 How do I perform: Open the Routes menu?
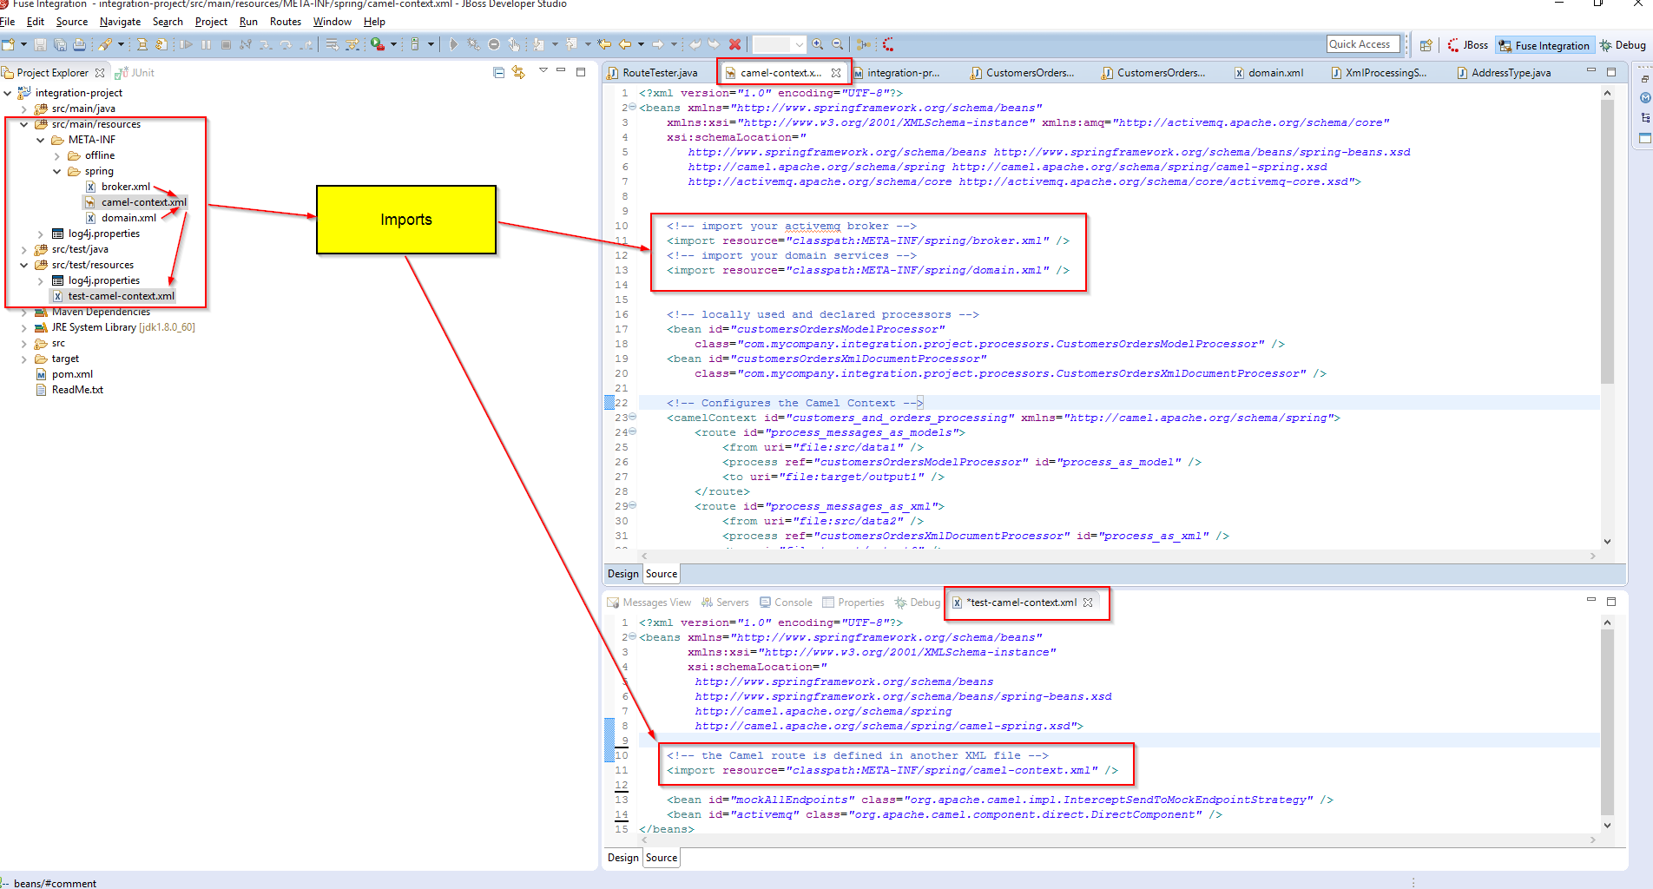coord(285,22)
